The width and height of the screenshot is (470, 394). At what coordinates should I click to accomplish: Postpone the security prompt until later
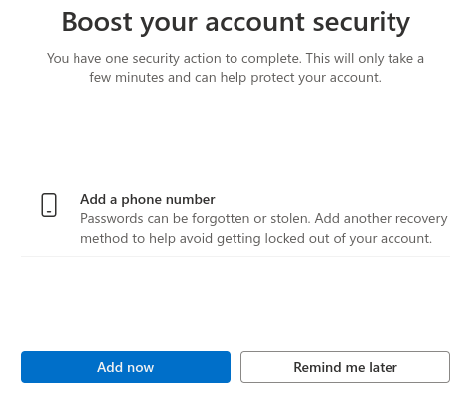(345, 367)
